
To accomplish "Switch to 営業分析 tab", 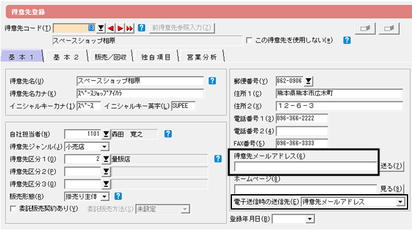I will 202,57.
